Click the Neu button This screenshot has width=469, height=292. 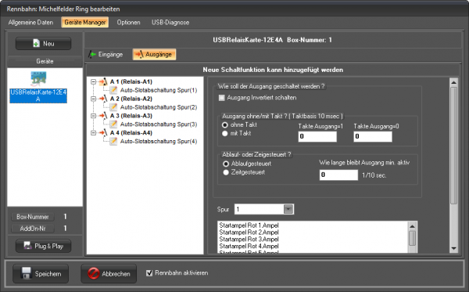(x=43, y=43)
